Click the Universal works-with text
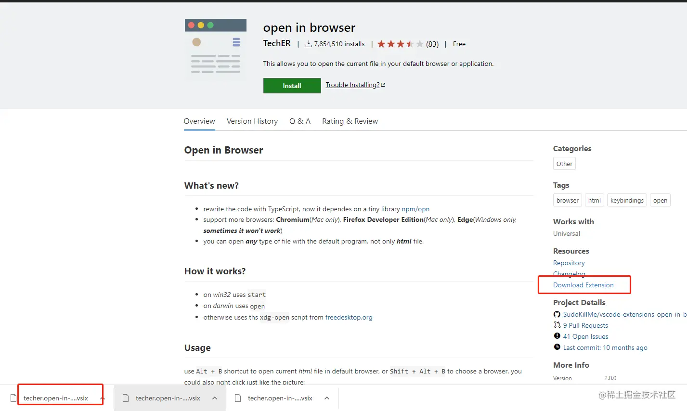687x411 pixels. 567,233
